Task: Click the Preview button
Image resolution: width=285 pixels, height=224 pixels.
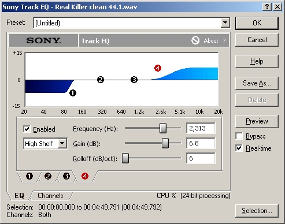Action: point(257,121)
